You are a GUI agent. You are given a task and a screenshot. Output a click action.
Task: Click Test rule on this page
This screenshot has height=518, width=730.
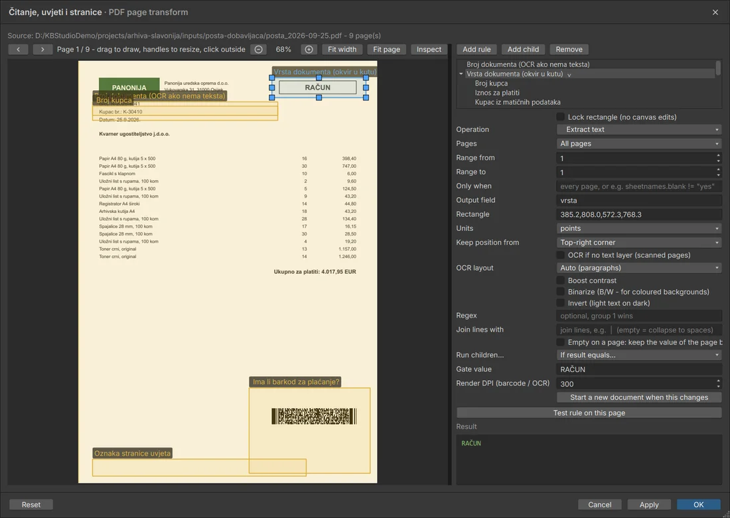589,413
